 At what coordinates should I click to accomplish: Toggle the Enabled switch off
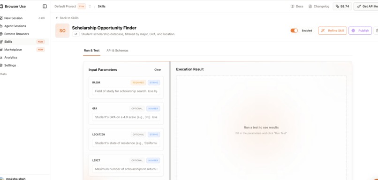(294, 30)
